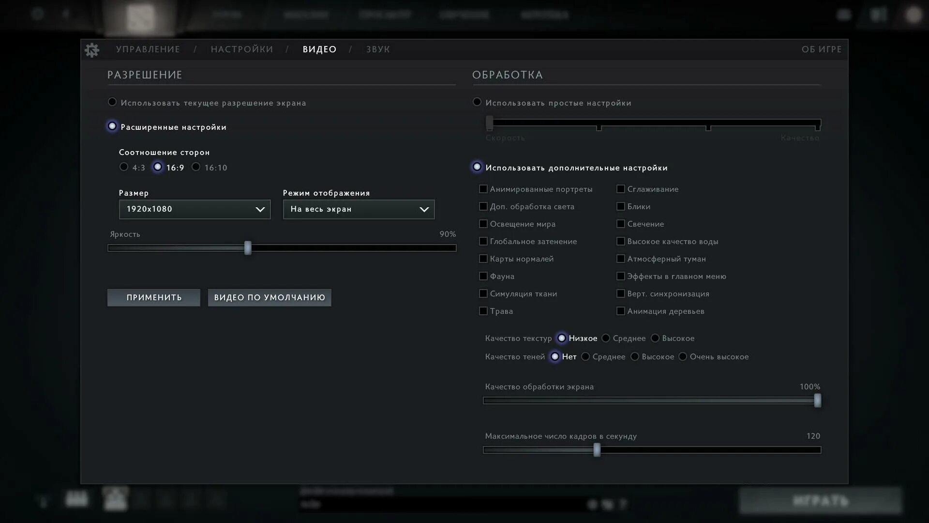Open the Звук tab

tap(378, 49)
